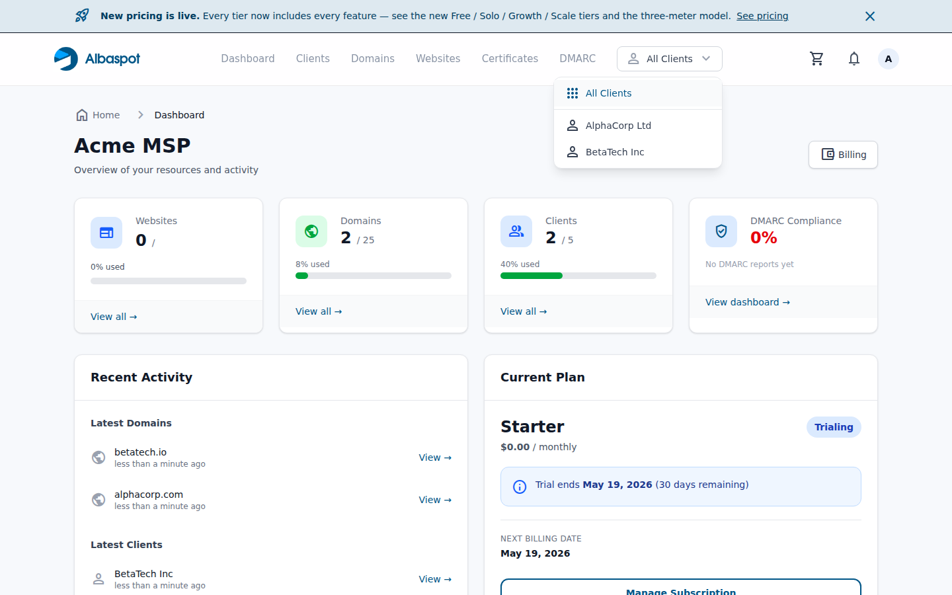This screenshot has width=952, height=595.
Task: Click the Home breadcrumb icon
Action: pyautogui.click(x=82, y=115)
